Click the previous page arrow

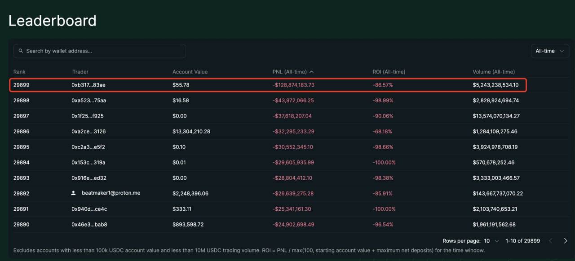click(x=551, y=241)
